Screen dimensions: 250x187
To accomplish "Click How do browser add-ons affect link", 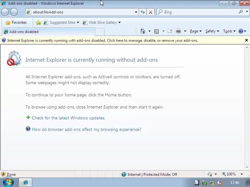I will point(87,129).
